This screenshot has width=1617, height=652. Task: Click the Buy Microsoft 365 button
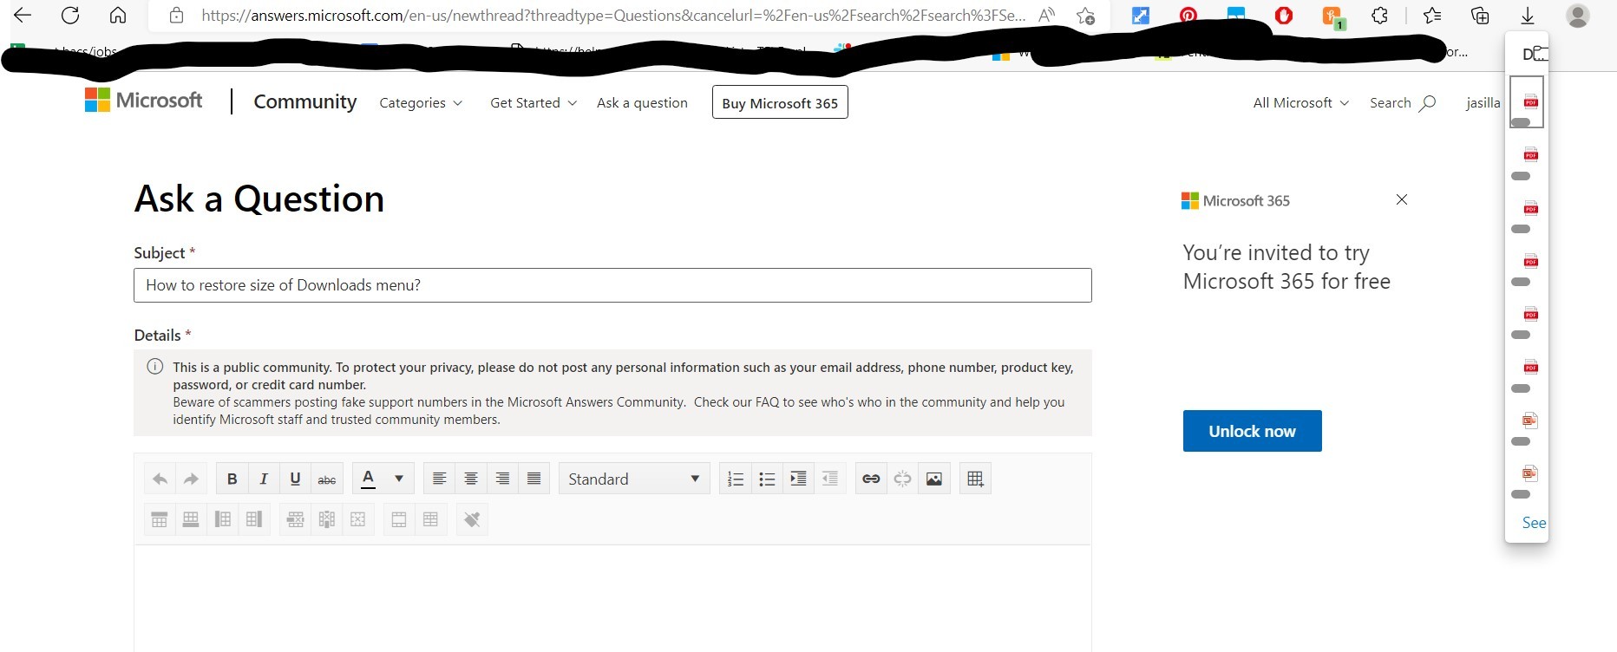(x=780, y=102)
